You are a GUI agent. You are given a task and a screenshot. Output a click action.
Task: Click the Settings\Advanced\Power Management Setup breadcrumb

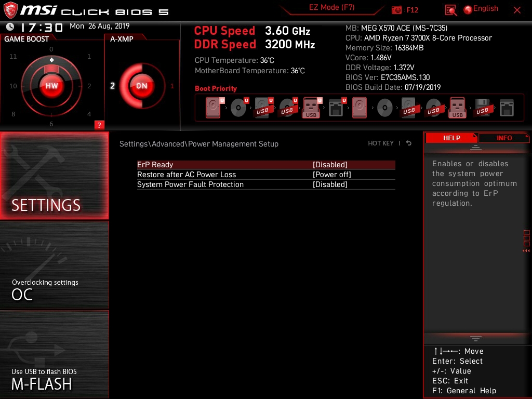pos(199,144)
